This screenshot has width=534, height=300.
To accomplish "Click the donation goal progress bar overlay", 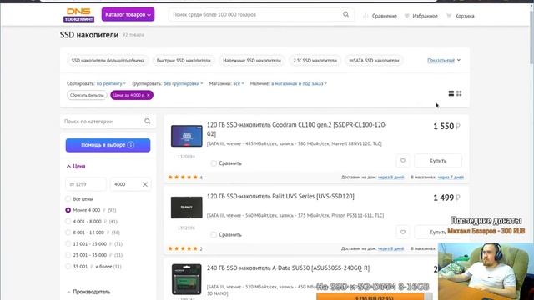I will coord(375,297).
